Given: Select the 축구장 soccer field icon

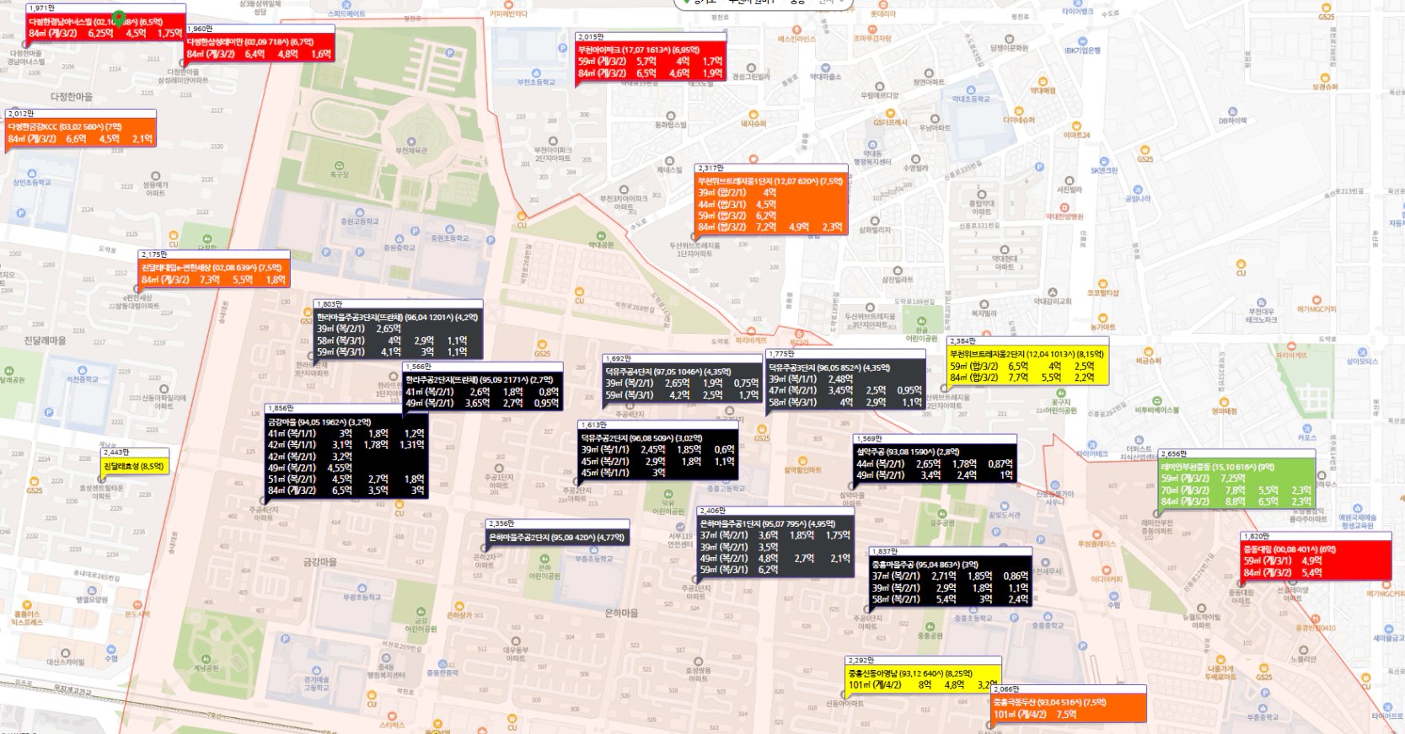Looking at the screenshot, I should pos(339,166).
